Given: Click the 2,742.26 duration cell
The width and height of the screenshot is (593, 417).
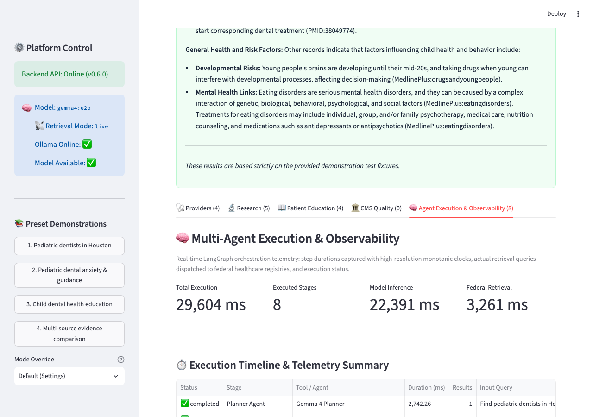Looking at the screenshot, I should pyautogui.click(x=427, y=404).
